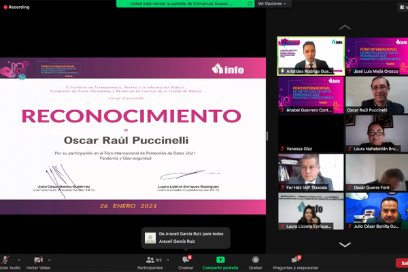Click muted mic icon on Fer Hdz tile
The height and width of the screenshot is (272, 408).
[x=282, y=188]
